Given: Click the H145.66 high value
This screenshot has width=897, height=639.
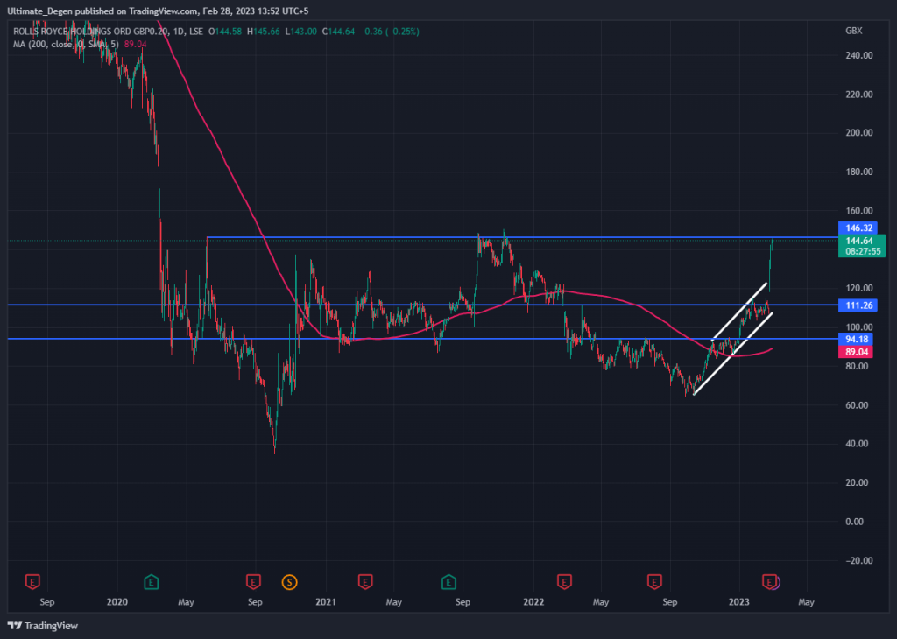Looking at the screenshot, I should pos(263,32).
